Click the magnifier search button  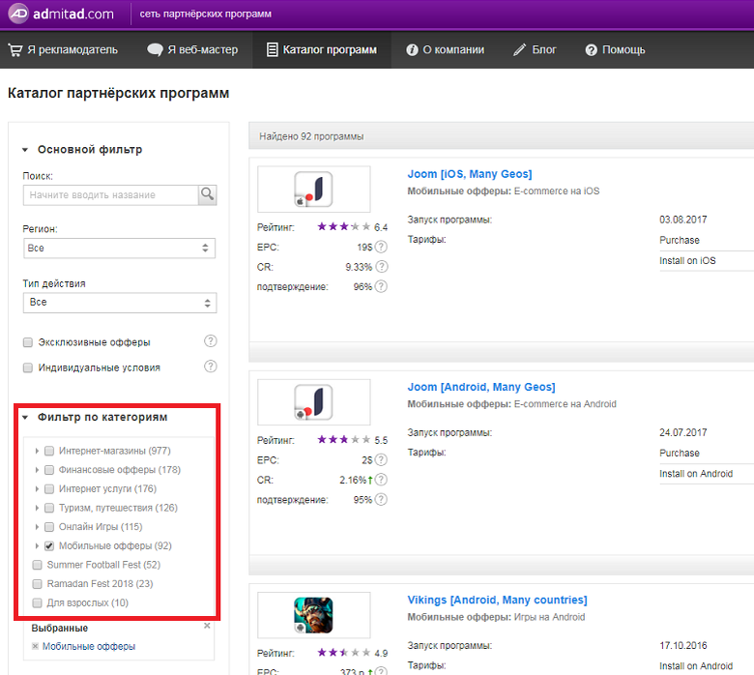(x=207, y=194)
